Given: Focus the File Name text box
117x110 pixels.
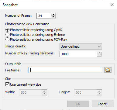Looking at the screenshot, I should point(65,70).
